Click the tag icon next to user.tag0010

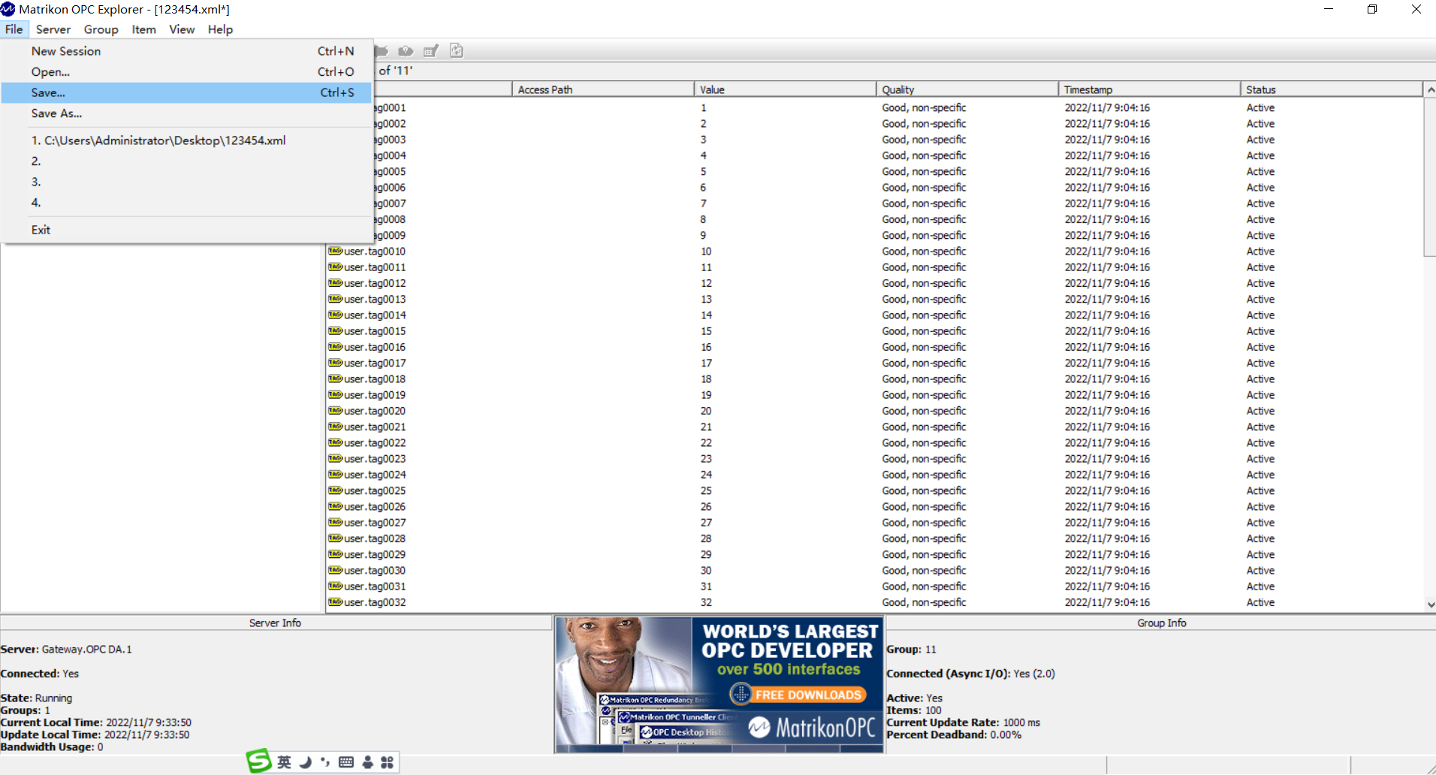pos(335,251)
